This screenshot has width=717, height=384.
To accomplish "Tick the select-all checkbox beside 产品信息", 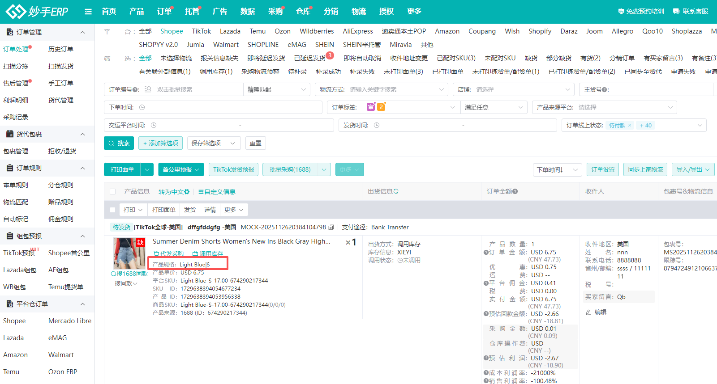I will [113, 192].
